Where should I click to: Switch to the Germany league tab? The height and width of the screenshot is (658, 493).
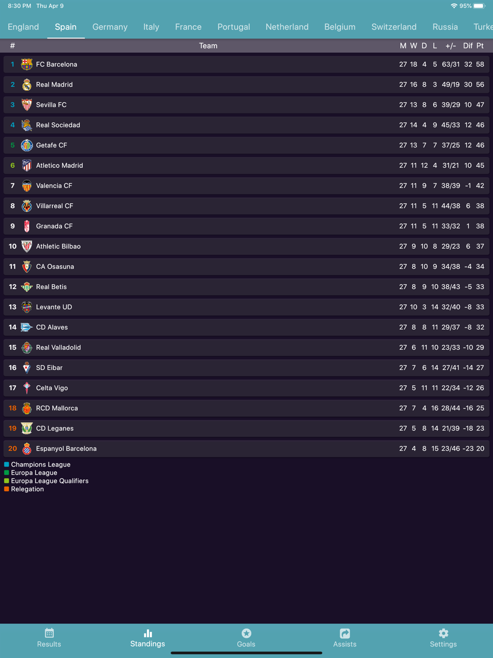pos(110,27)
